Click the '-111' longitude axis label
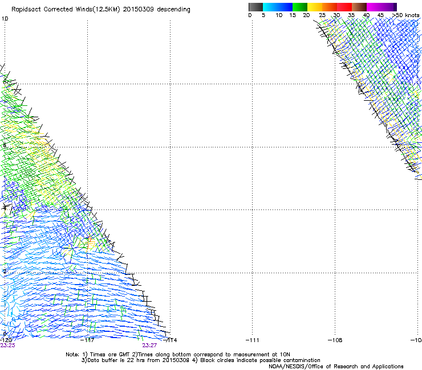Image resolution: width=422 pixels, height=370 pixels. click(x=253, y=340)
